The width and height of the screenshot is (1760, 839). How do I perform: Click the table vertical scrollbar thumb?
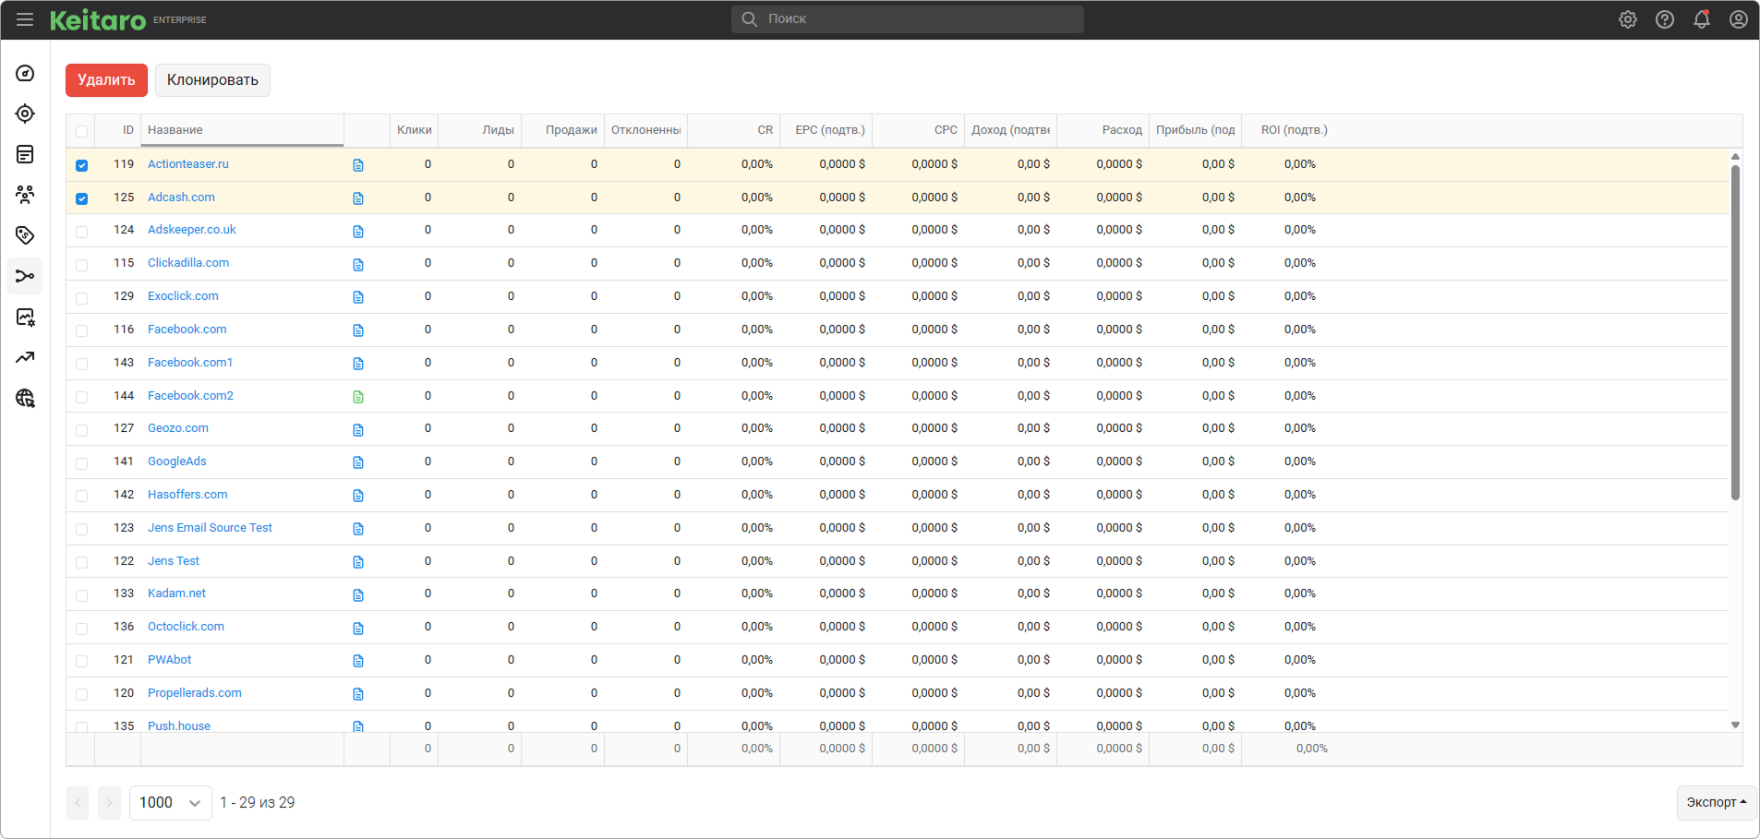(1735, 332)
